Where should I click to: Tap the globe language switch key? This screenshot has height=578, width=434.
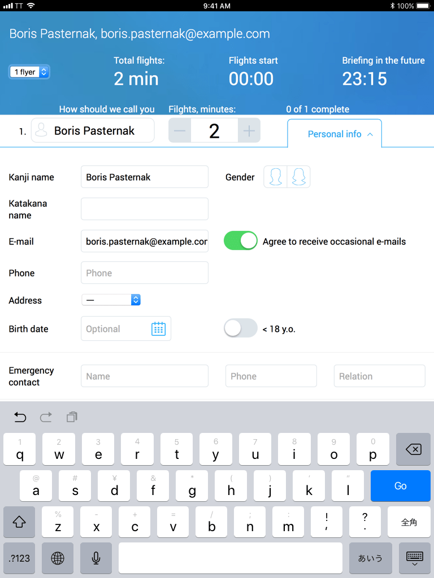(x=58, y=558)
